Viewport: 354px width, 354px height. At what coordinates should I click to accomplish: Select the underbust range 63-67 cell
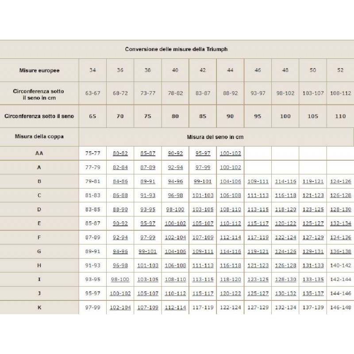(x=93, y=93)
